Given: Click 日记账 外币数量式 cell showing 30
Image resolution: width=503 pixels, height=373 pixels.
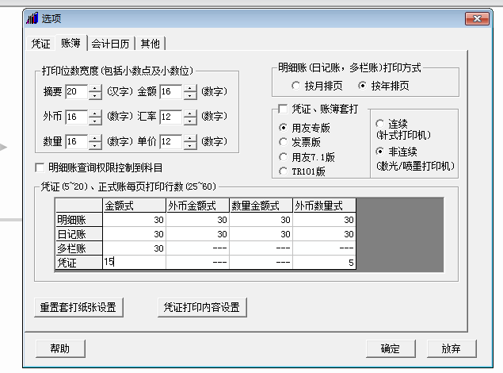Looking at the screenshot, I should (324, 234).
